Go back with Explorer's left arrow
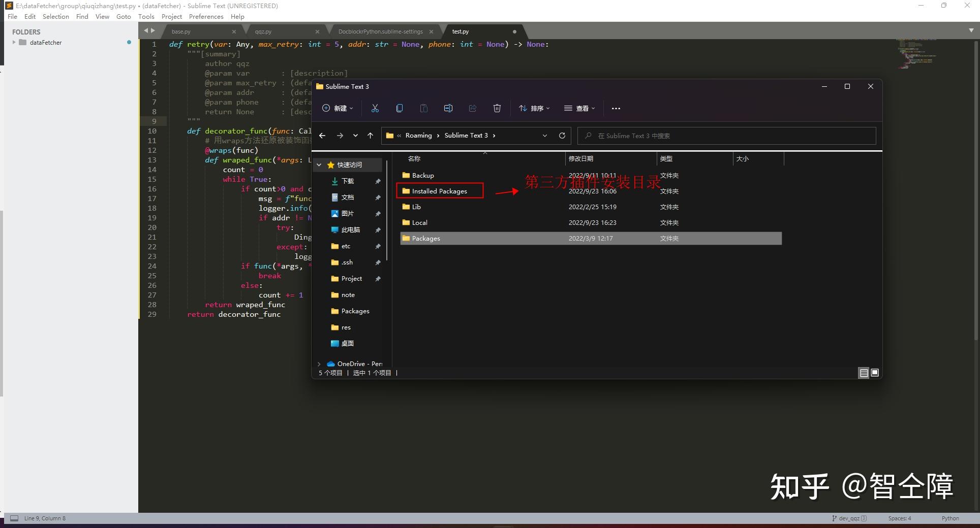This screenshot has width=980, height=528. click(x=322, y=136)
